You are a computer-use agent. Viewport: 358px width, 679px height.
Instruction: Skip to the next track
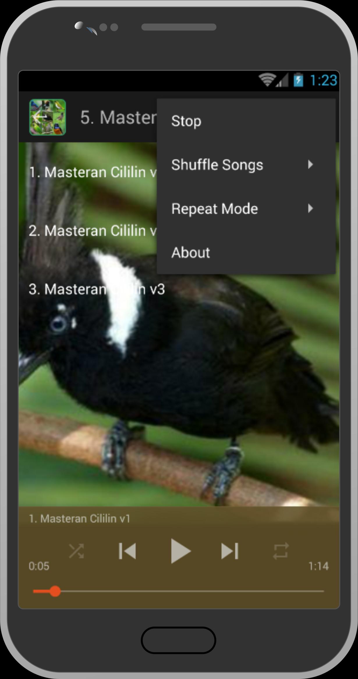[230, 551]
